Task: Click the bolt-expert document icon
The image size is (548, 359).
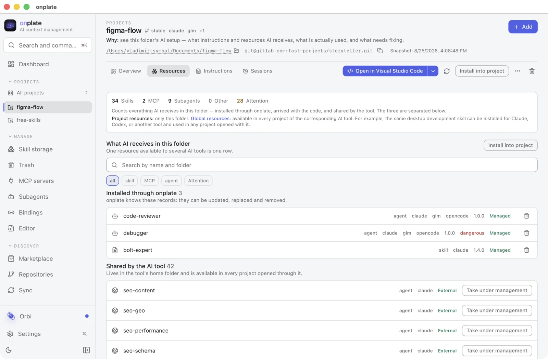Action: coord(115,250)
